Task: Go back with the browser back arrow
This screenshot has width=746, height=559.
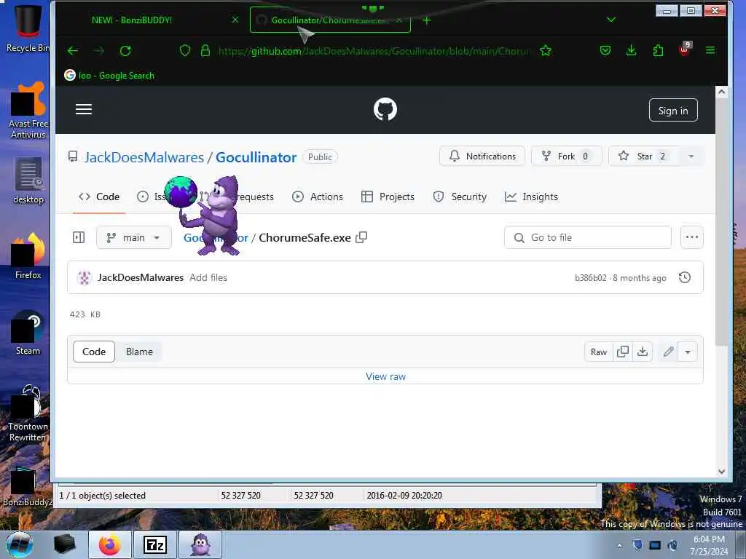Action: point(73,51)
